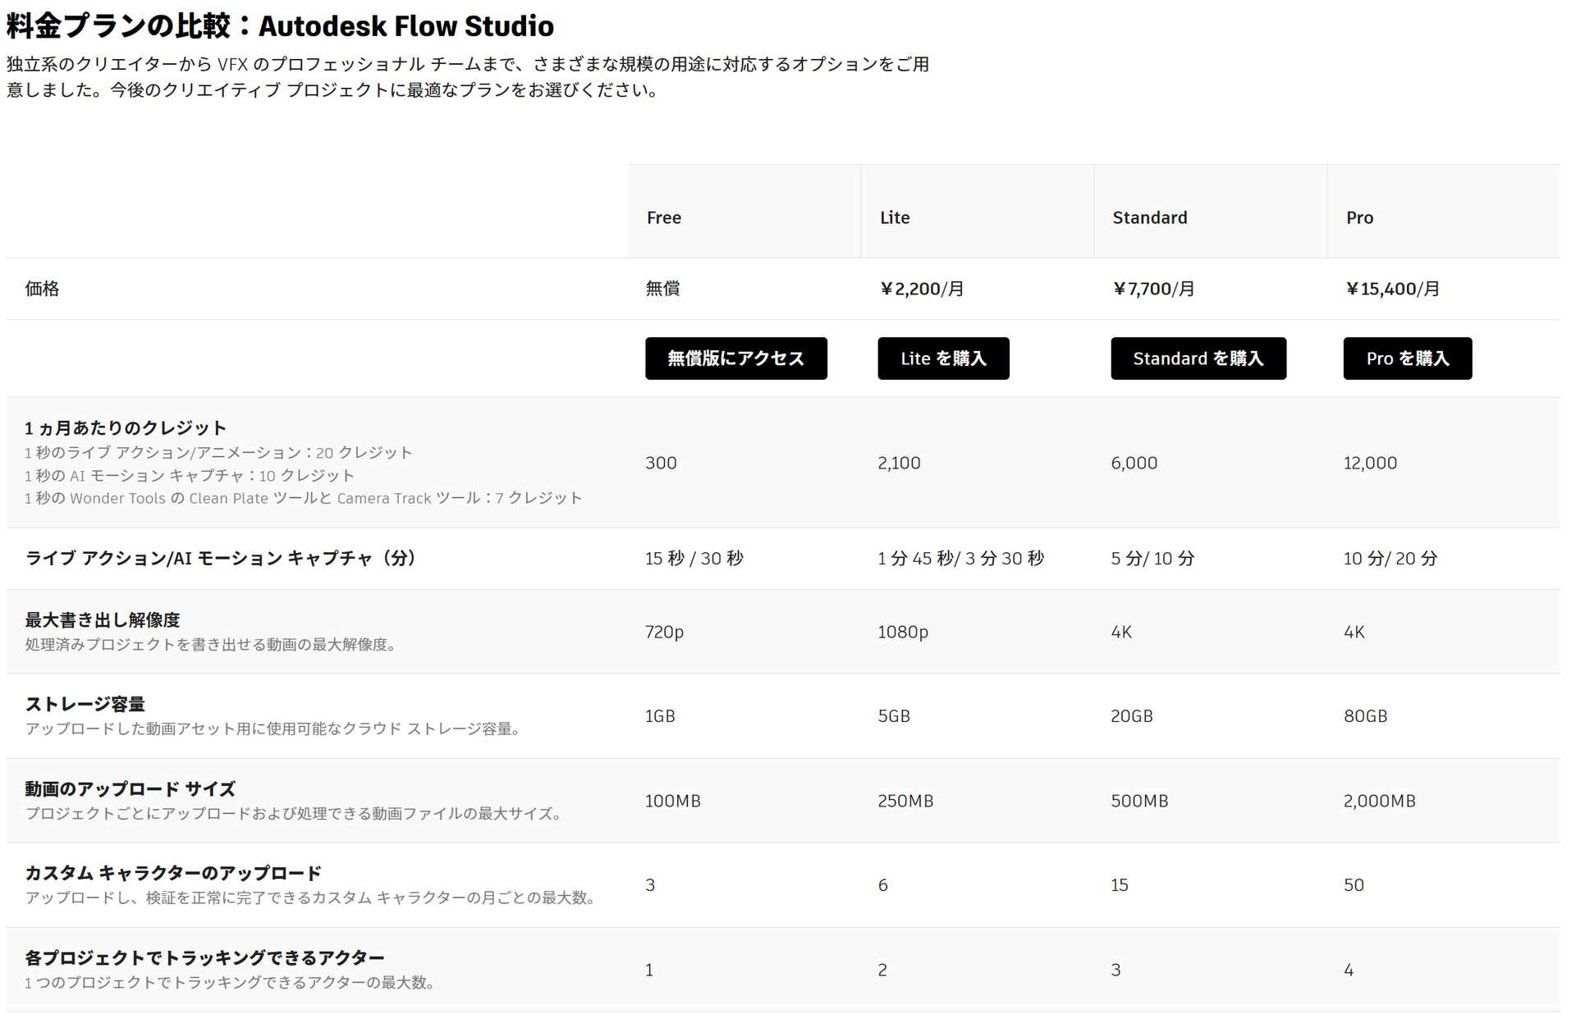
Task: Click the 最大書き出し解像度 row label
Action: click(x=103, y=620)
